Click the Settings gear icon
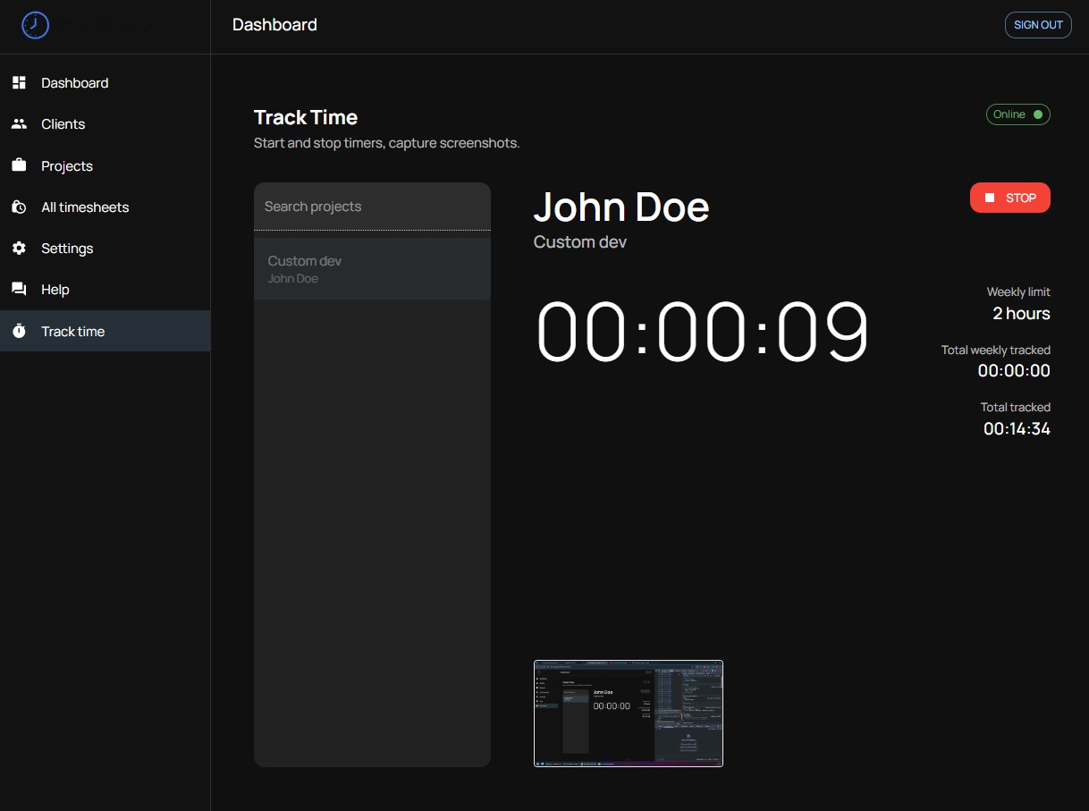This screenshot has height=811, width=1089. (x=19, y=249)
